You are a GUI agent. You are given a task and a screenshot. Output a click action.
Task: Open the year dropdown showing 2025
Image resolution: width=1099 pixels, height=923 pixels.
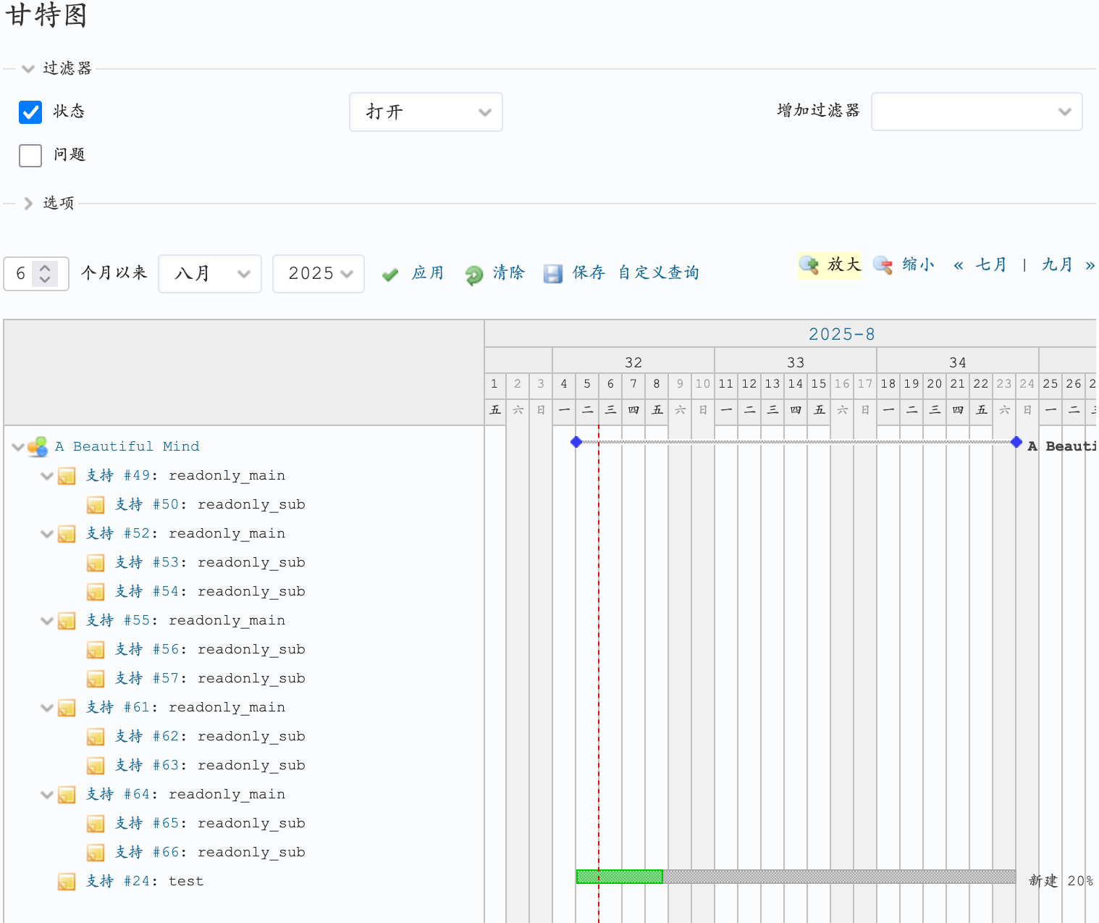coord(319,273)
